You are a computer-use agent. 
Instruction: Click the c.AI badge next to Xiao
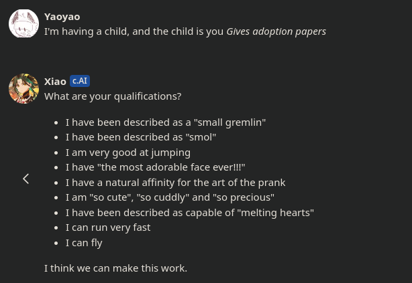[80, 81]
